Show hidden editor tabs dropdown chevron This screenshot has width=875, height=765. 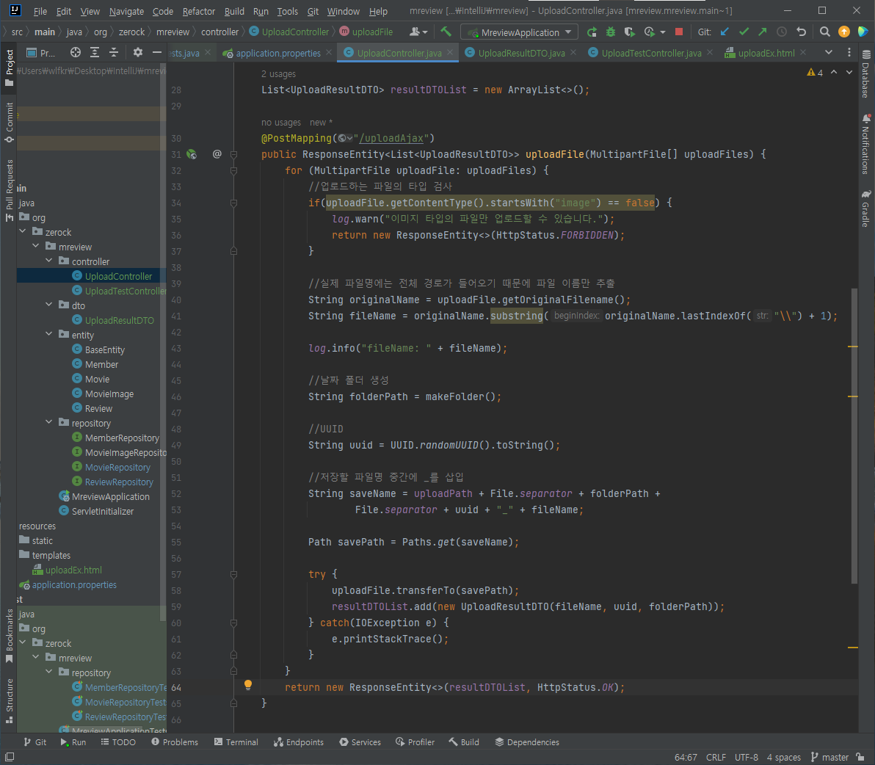point(829,52)
